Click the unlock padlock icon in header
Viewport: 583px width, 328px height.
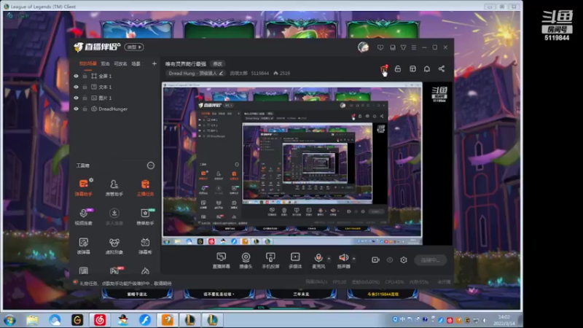[x=398, y=69]
